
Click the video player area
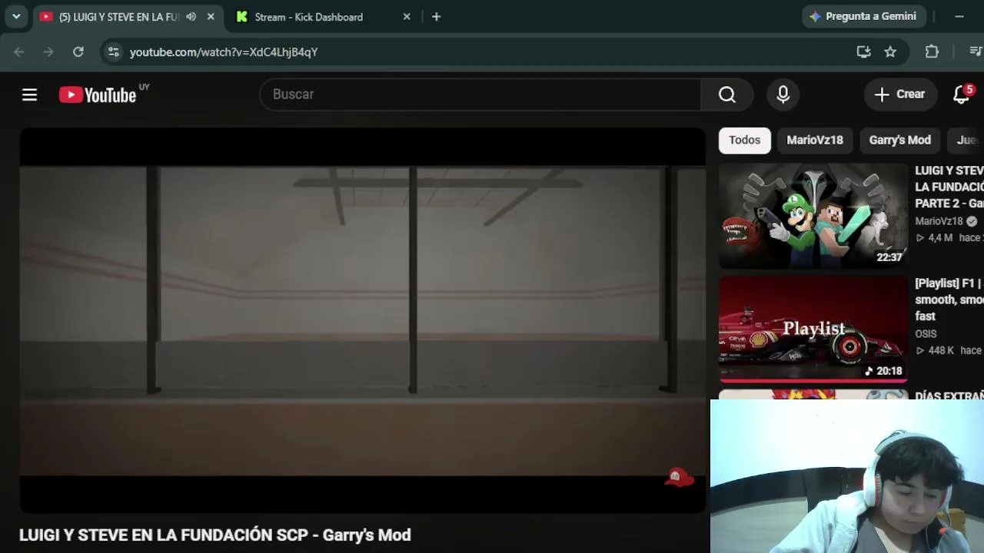click(362, 320)
